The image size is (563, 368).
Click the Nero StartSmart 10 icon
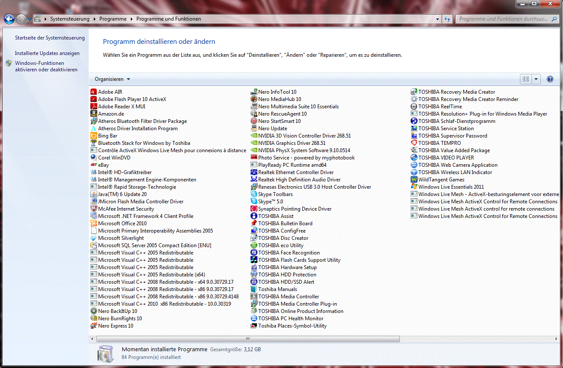click(x=254, y=121)
